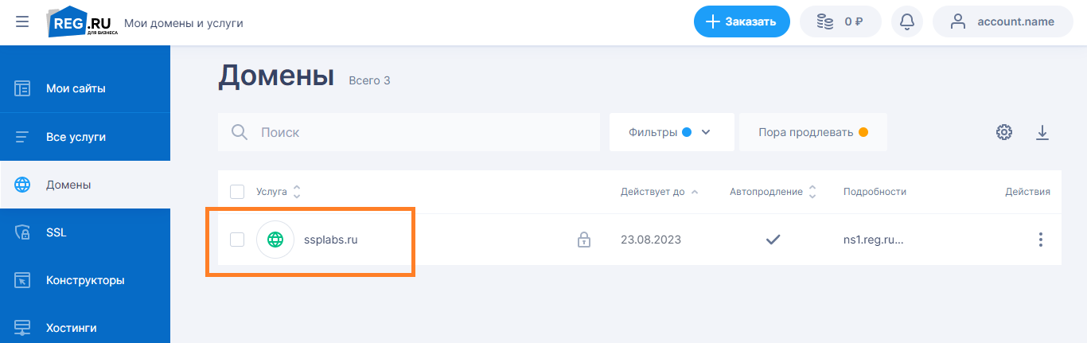1087x343 pixels.
Task: Click the REG.RU logo
Action: pyautogui.click(x=83, y=22)
